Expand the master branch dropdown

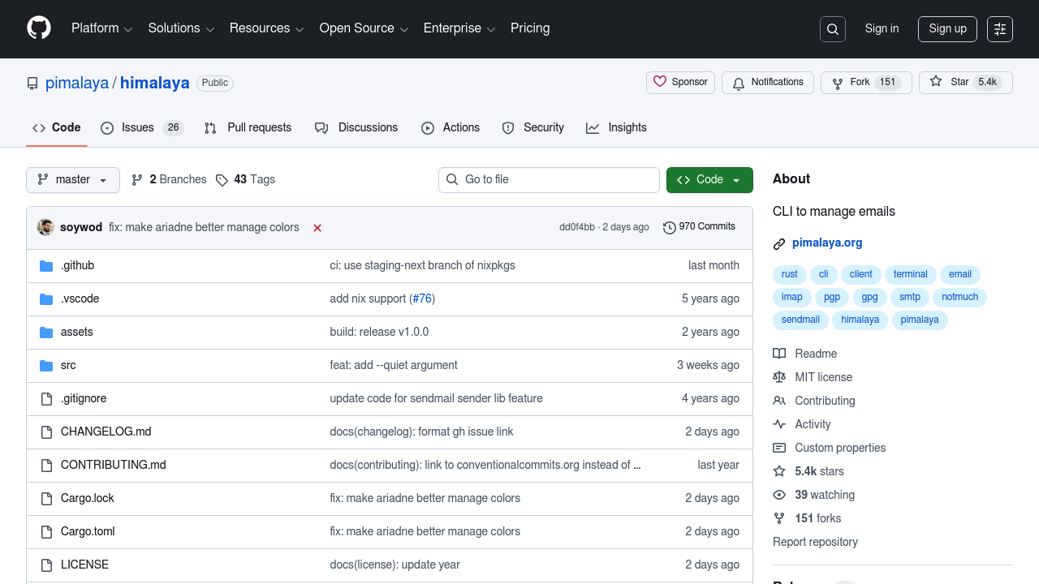[73, 180]
